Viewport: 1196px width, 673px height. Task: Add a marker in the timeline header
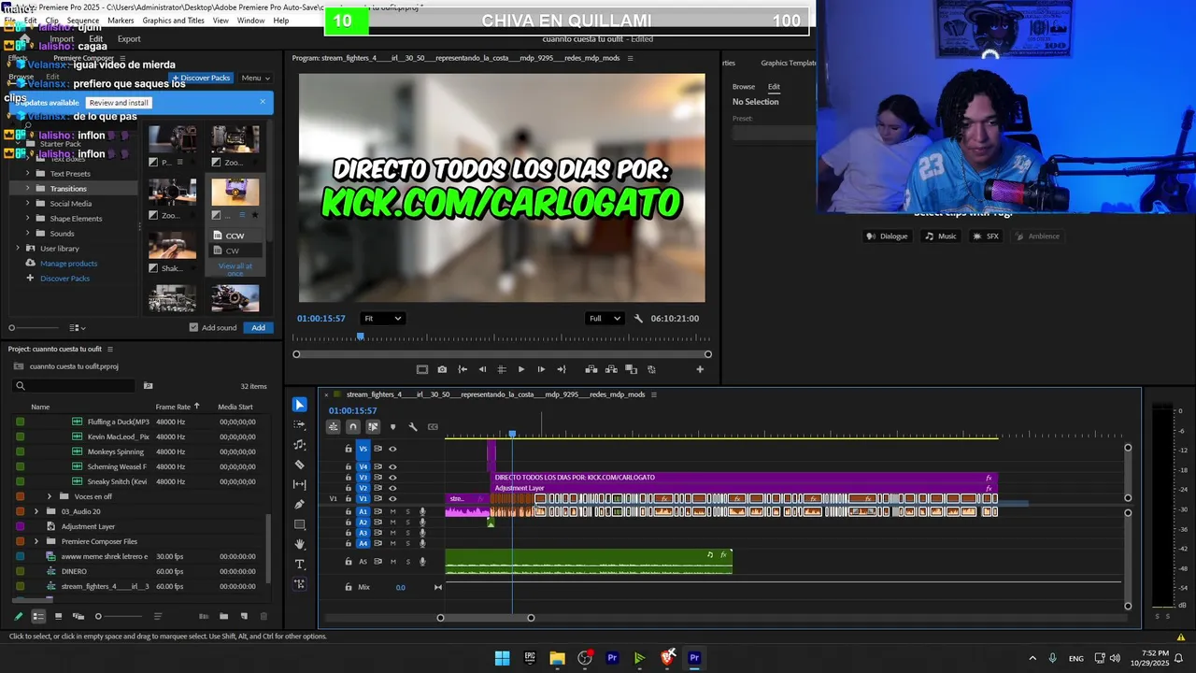(x=392, y=427)
